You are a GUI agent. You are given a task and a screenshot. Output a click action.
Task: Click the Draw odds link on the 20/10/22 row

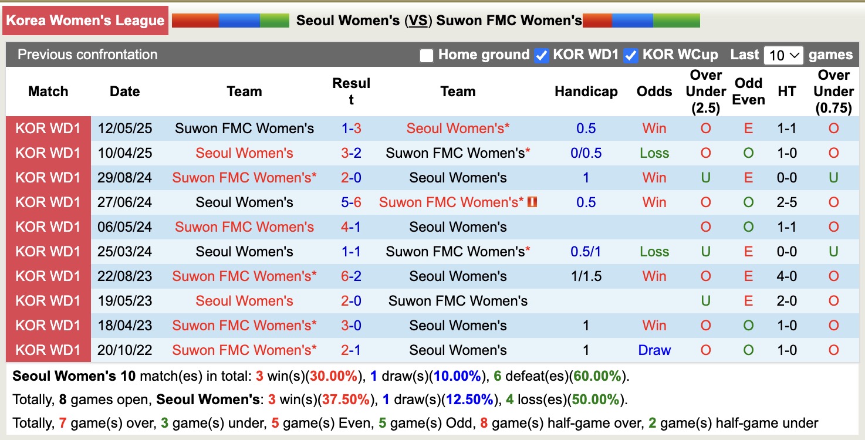654,350
